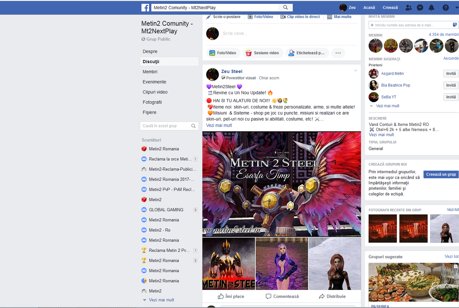Open Asgard Metin profile link
Screen dimensions: 459x308
pyautogui.click(x=392, y=74)
